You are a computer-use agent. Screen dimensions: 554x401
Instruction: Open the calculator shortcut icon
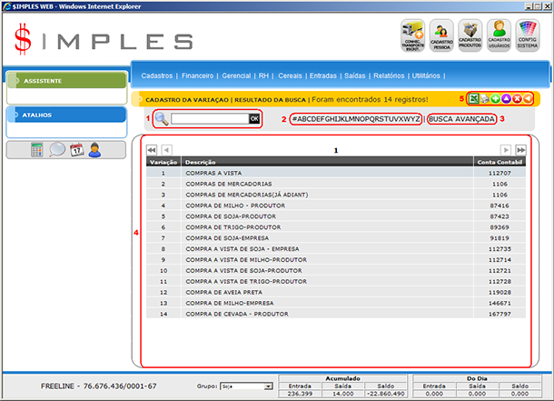(x=38, y=150)
